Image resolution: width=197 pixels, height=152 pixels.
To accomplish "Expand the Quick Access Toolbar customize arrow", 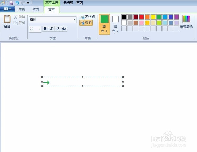I will tap(28, 3).
